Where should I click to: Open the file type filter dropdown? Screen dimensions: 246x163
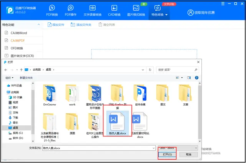point(178,148)
